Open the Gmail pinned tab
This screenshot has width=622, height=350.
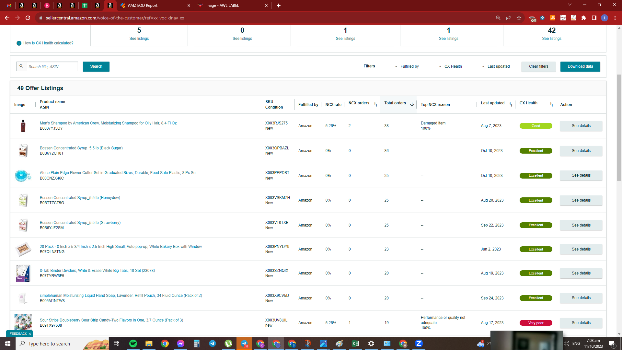click(x=9, y=5)
